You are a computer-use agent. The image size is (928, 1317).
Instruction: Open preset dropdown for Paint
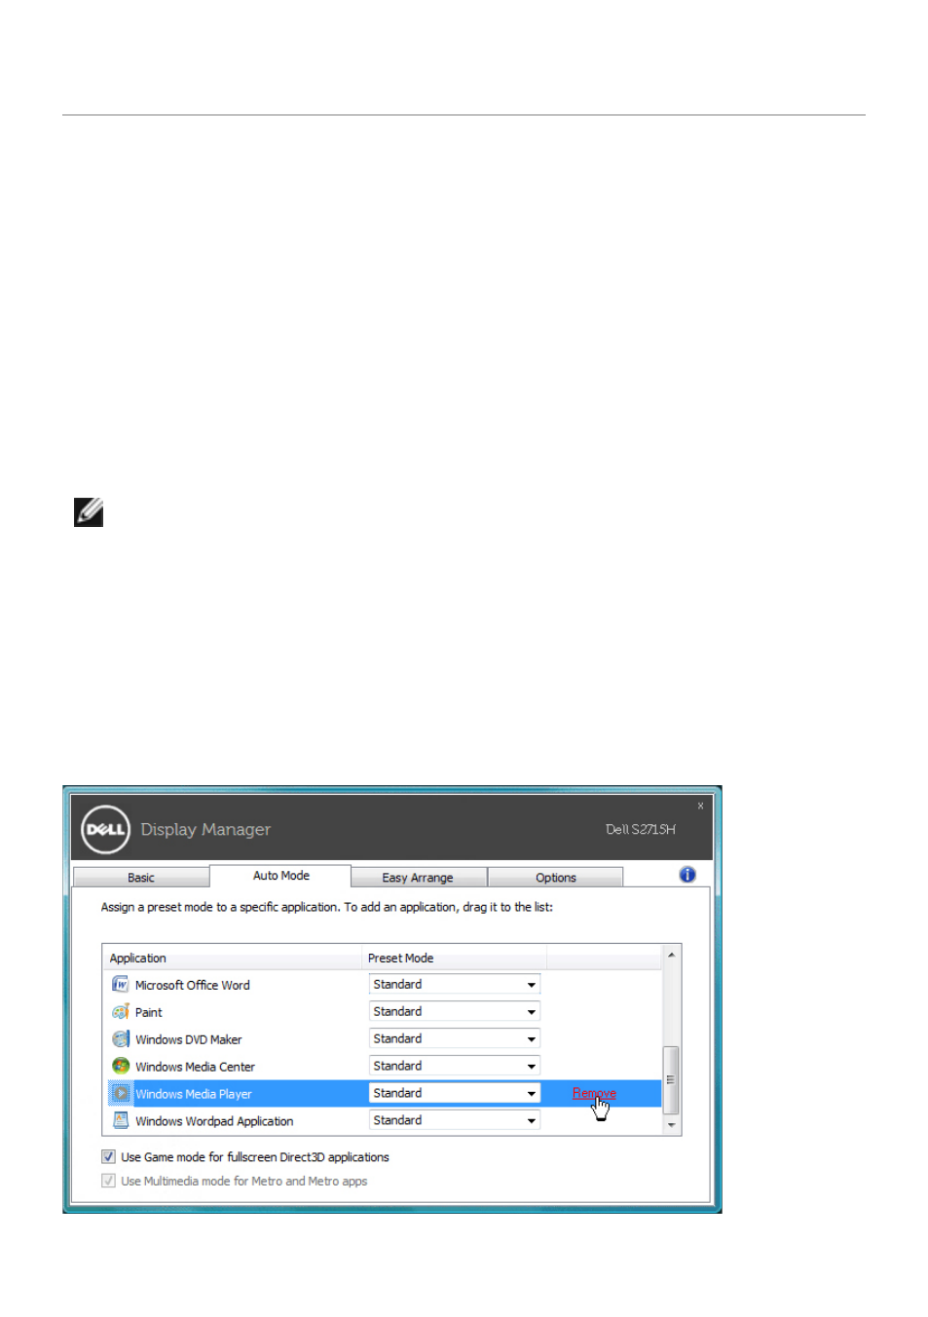(x=455, y=1012)
